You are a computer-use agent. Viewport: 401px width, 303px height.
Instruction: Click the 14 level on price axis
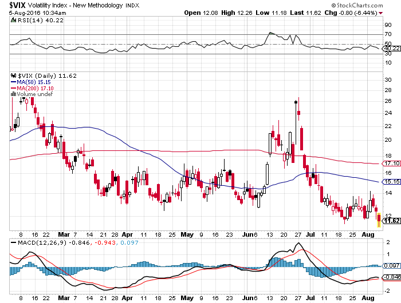click(x=388, y=193)
